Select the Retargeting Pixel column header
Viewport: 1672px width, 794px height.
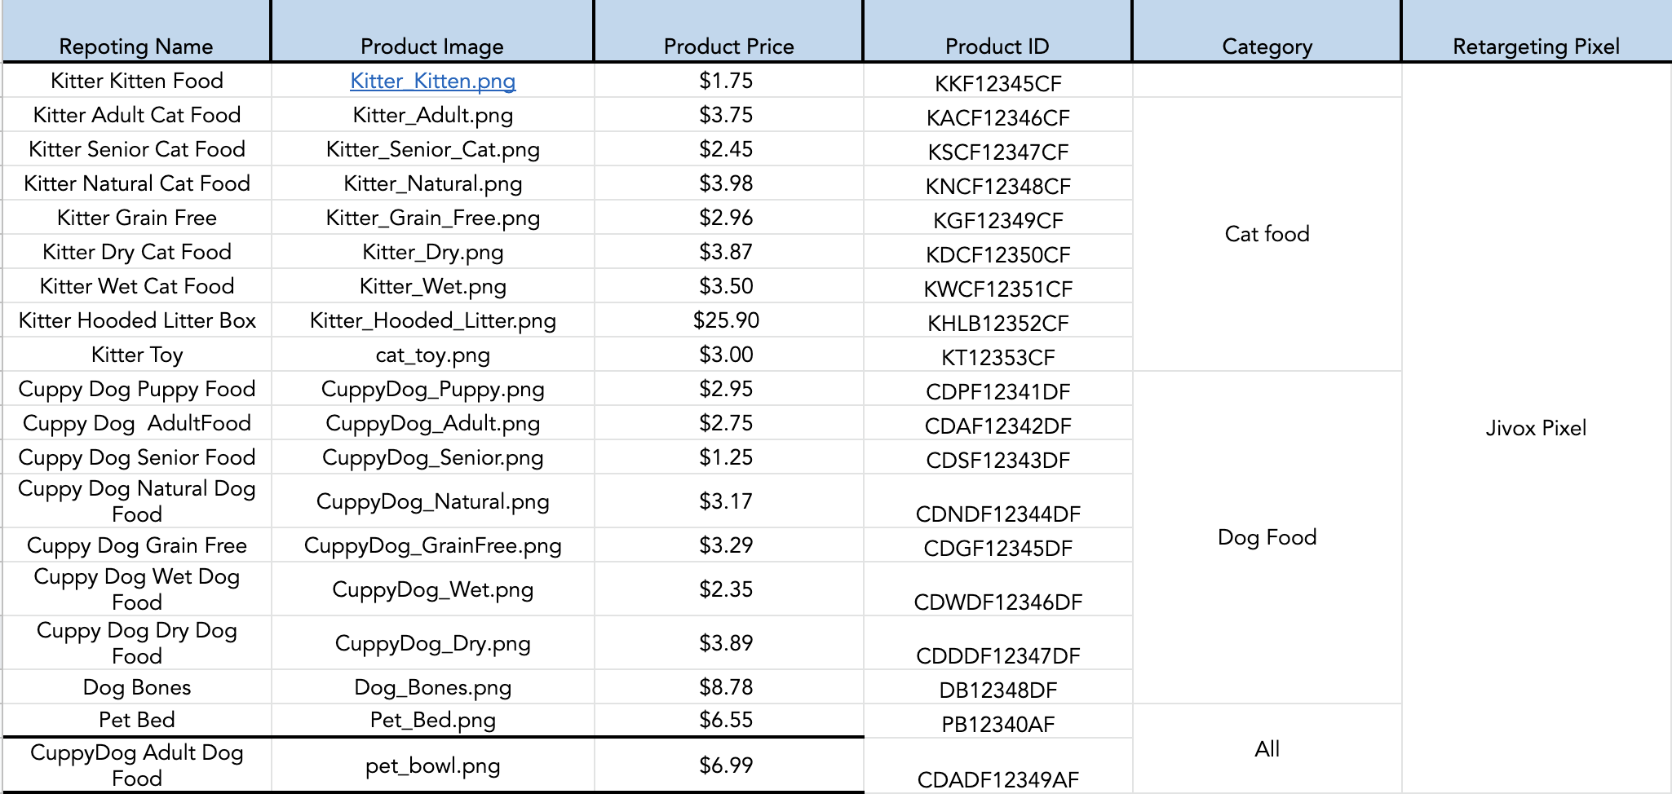1537,32
